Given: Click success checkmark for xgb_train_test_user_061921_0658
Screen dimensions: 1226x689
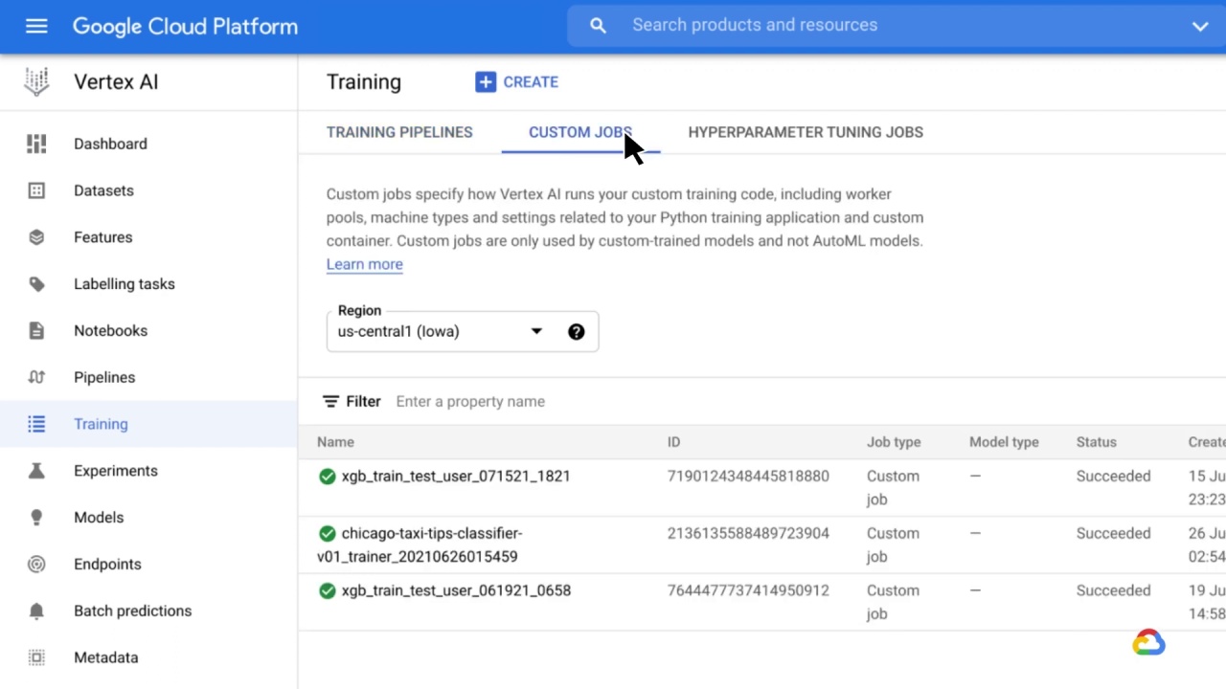Looking at the screenshot, I should [x=328, y=591].
